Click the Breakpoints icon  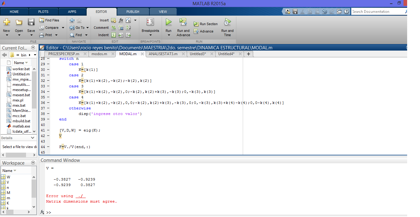click(x=150, y=22)
